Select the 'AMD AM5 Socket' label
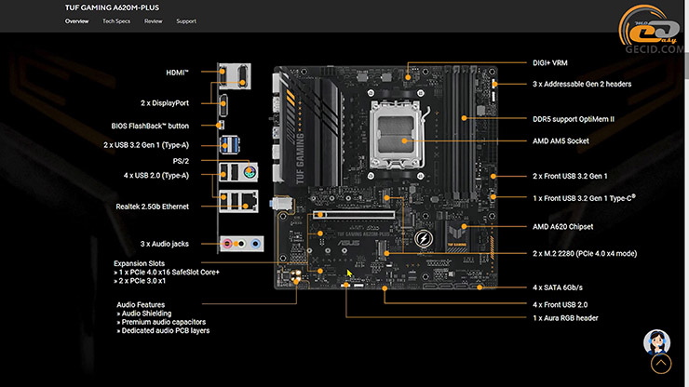This screenshot has height=387, width=689. pos(561,141)
